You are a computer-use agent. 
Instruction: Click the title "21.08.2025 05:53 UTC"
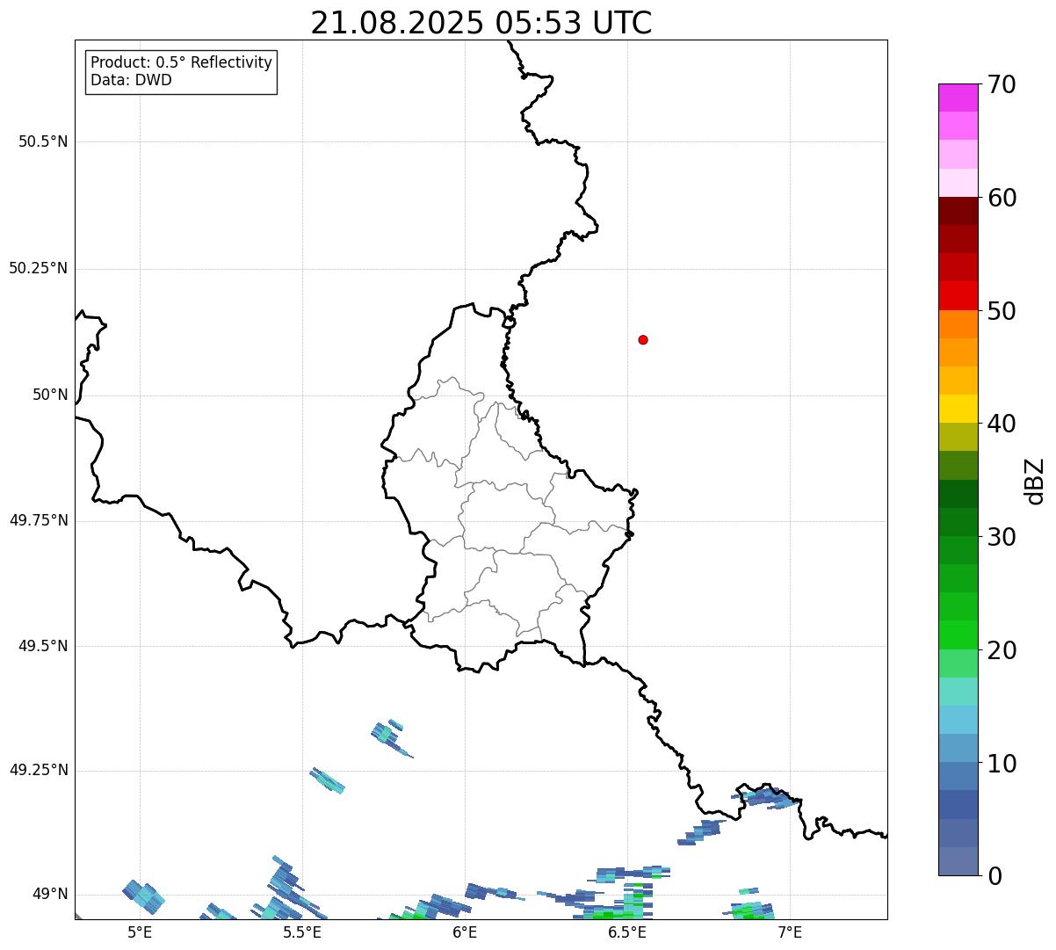point(481,23)
